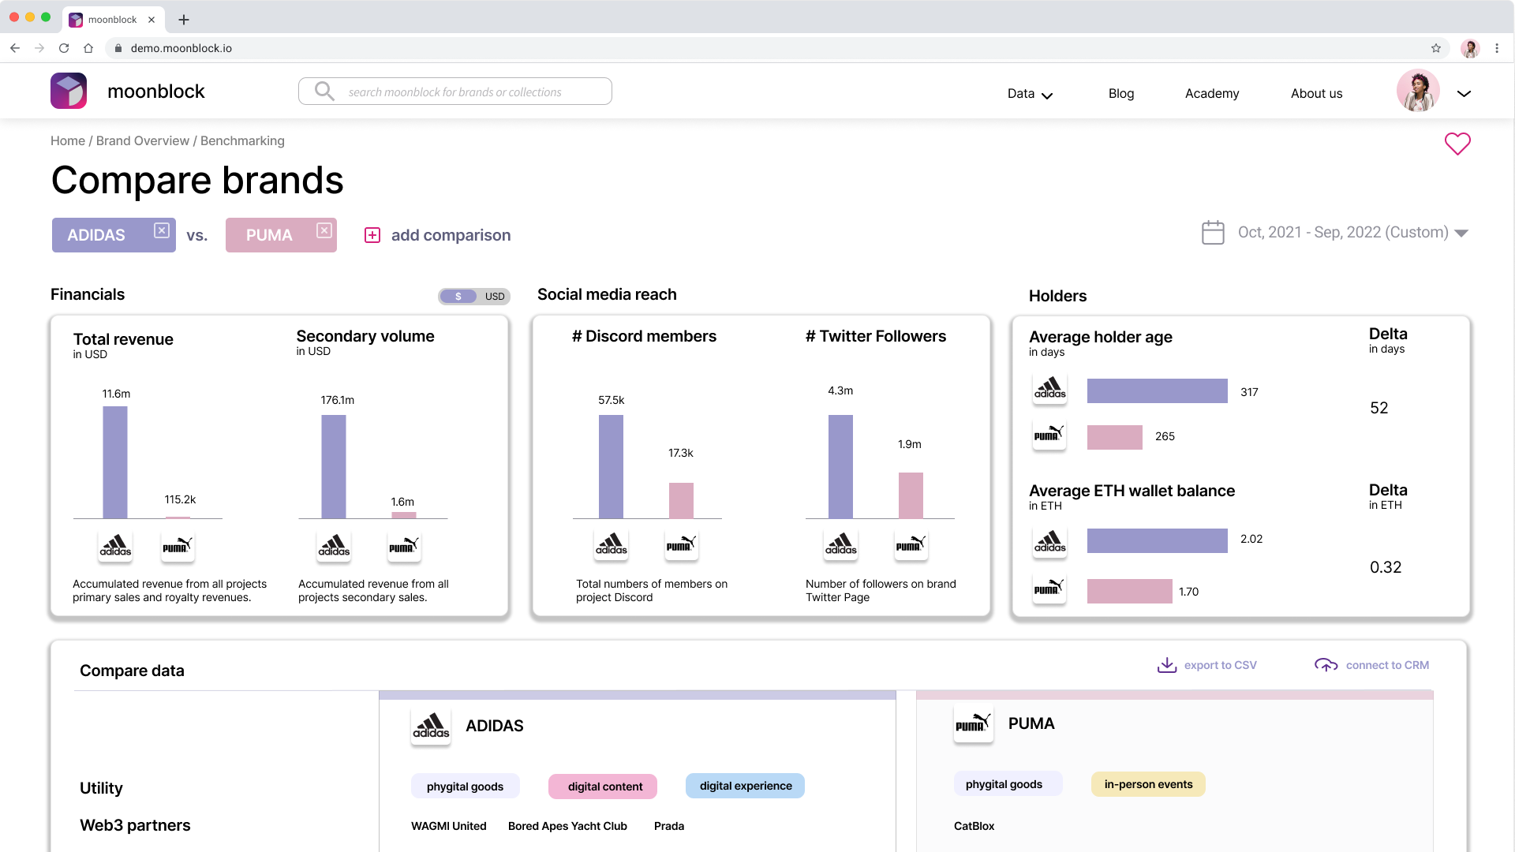
Task: Click Adidas digital content tag
Action: [604, 786]
